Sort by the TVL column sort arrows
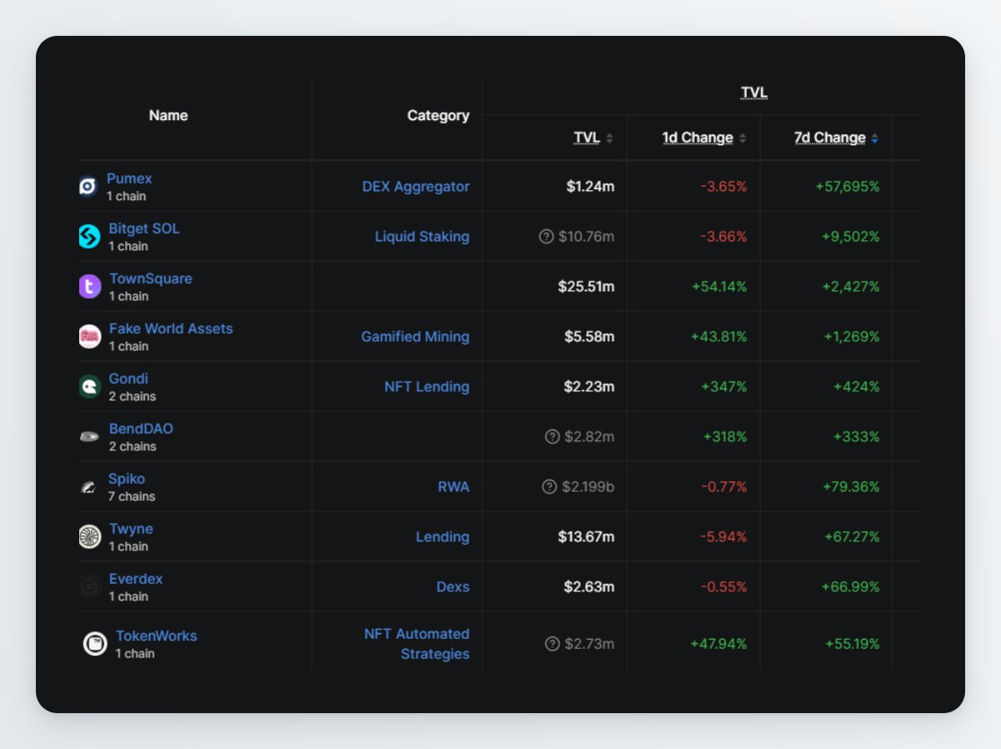This screenshot has height=749, width=1001. (x=610, y=138)
